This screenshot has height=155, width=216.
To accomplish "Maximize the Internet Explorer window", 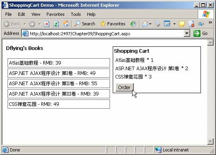I will click(203, 5).
